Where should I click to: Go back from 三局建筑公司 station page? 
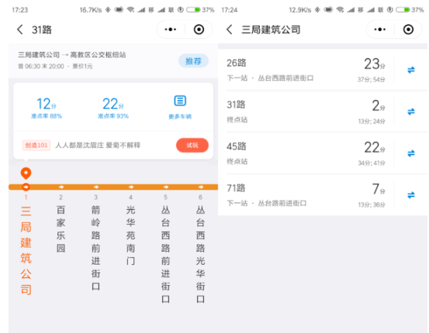(230, 29)
